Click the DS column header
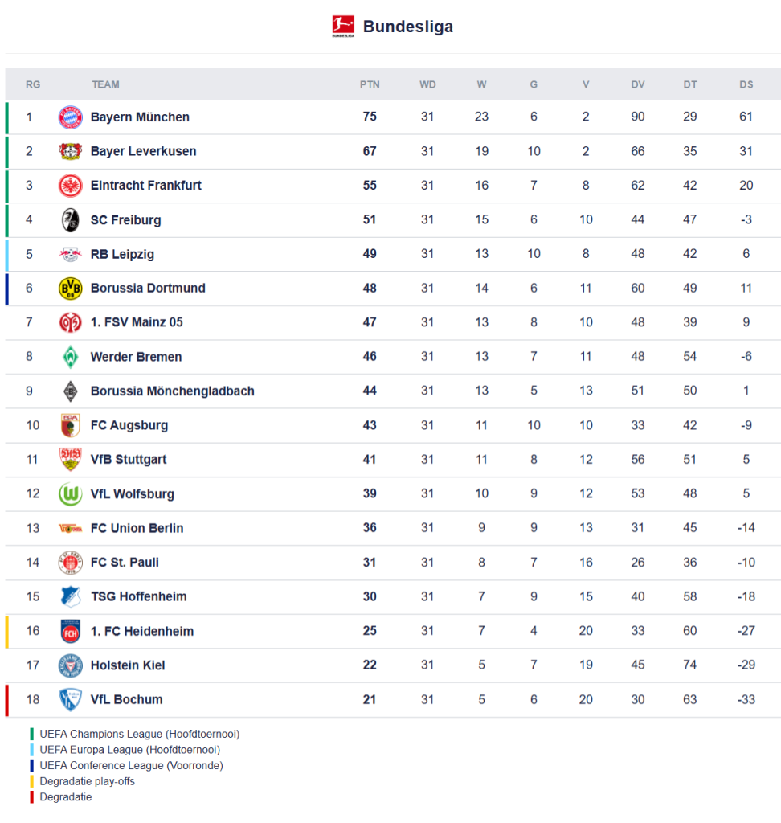781x823 pixels. 746,84
